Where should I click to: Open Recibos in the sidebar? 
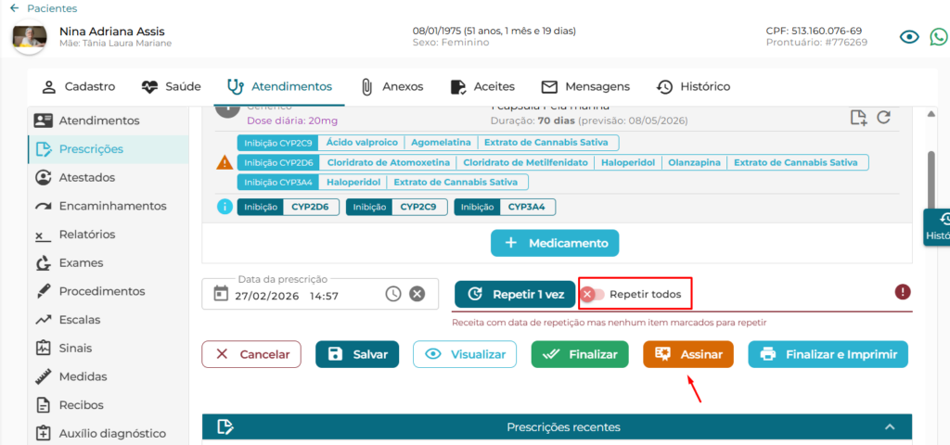[x=109, y=405]
